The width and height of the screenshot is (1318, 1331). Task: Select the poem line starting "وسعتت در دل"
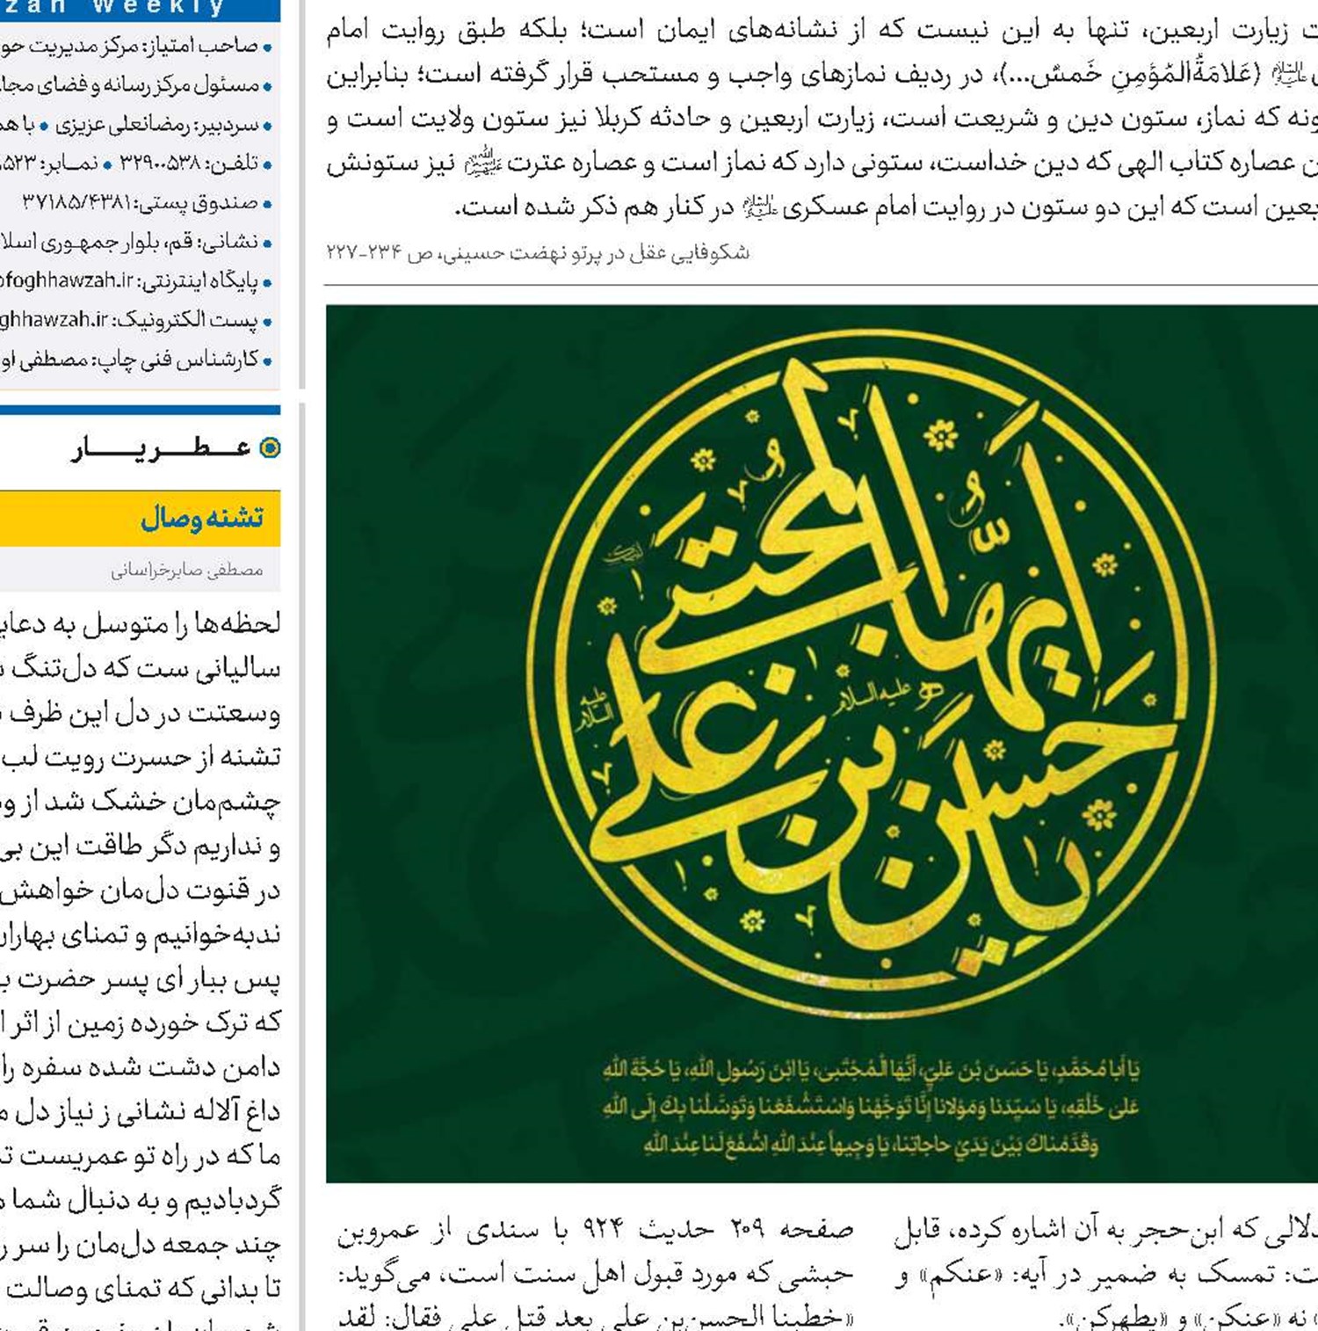click(141, 714)
